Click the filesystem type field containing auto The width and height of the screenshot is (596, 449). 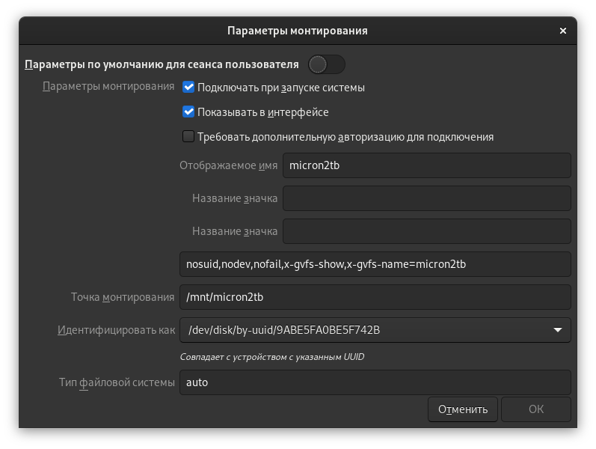[x=375, y=382]
